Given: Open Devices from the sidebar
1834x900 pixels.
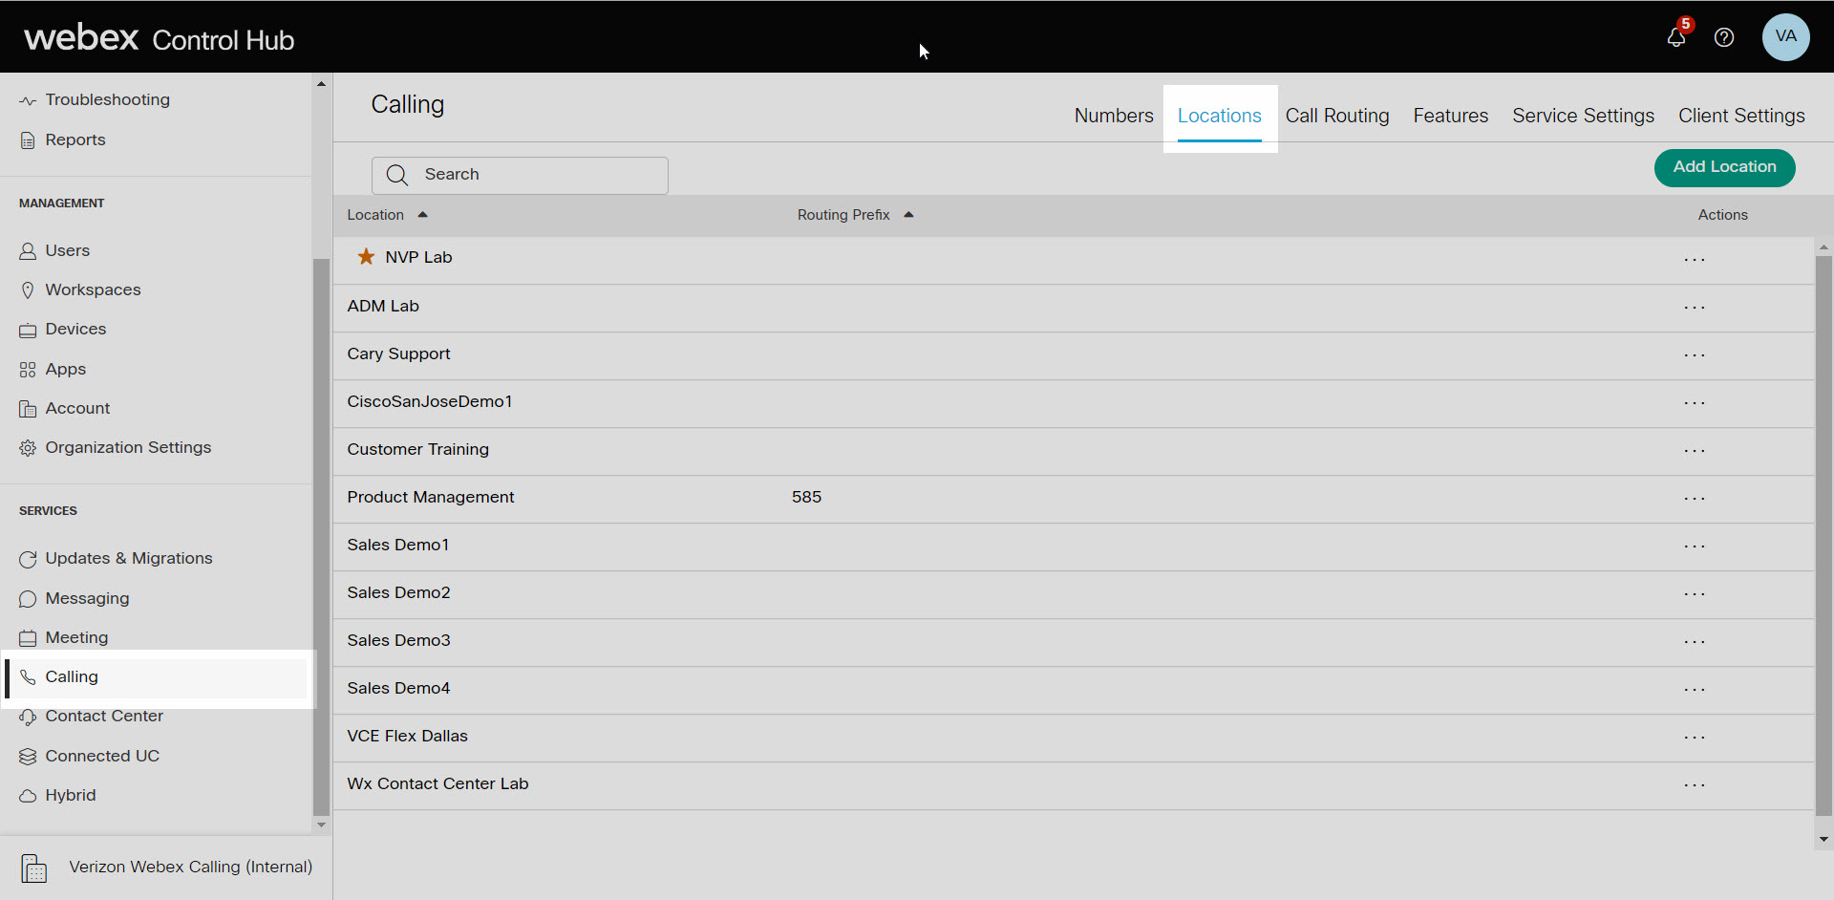Looking at the screenshot, I should 75,329.
